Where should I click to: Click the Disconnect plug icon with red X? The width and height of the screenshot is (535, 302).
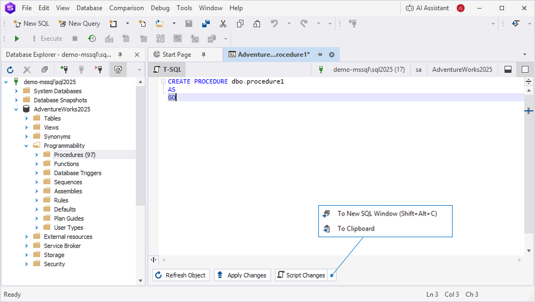point(98,70)
